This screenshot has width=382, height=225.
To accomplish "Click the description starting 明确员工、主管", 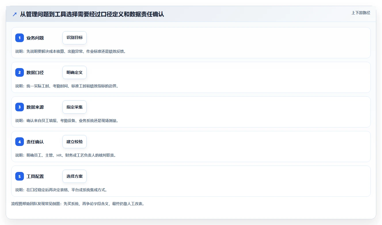I will coord(66,155).
